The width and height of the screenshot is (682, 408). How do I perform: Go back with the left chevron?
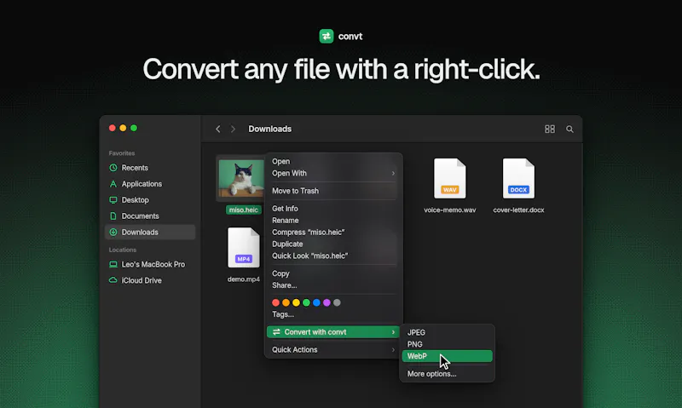click(x=218, y=129)
